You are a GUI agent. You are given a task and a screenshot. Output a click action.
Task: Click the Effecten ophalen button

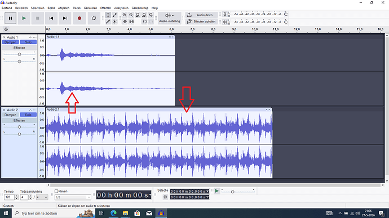point(201,21)
